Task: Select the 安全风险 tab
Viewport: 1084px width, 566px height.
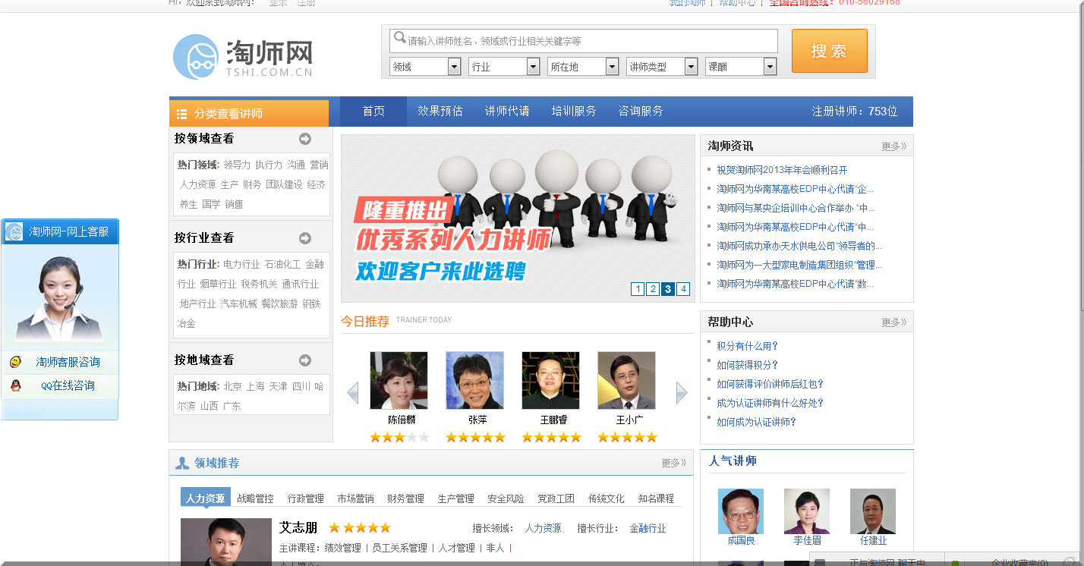Action: pos(506,498)
